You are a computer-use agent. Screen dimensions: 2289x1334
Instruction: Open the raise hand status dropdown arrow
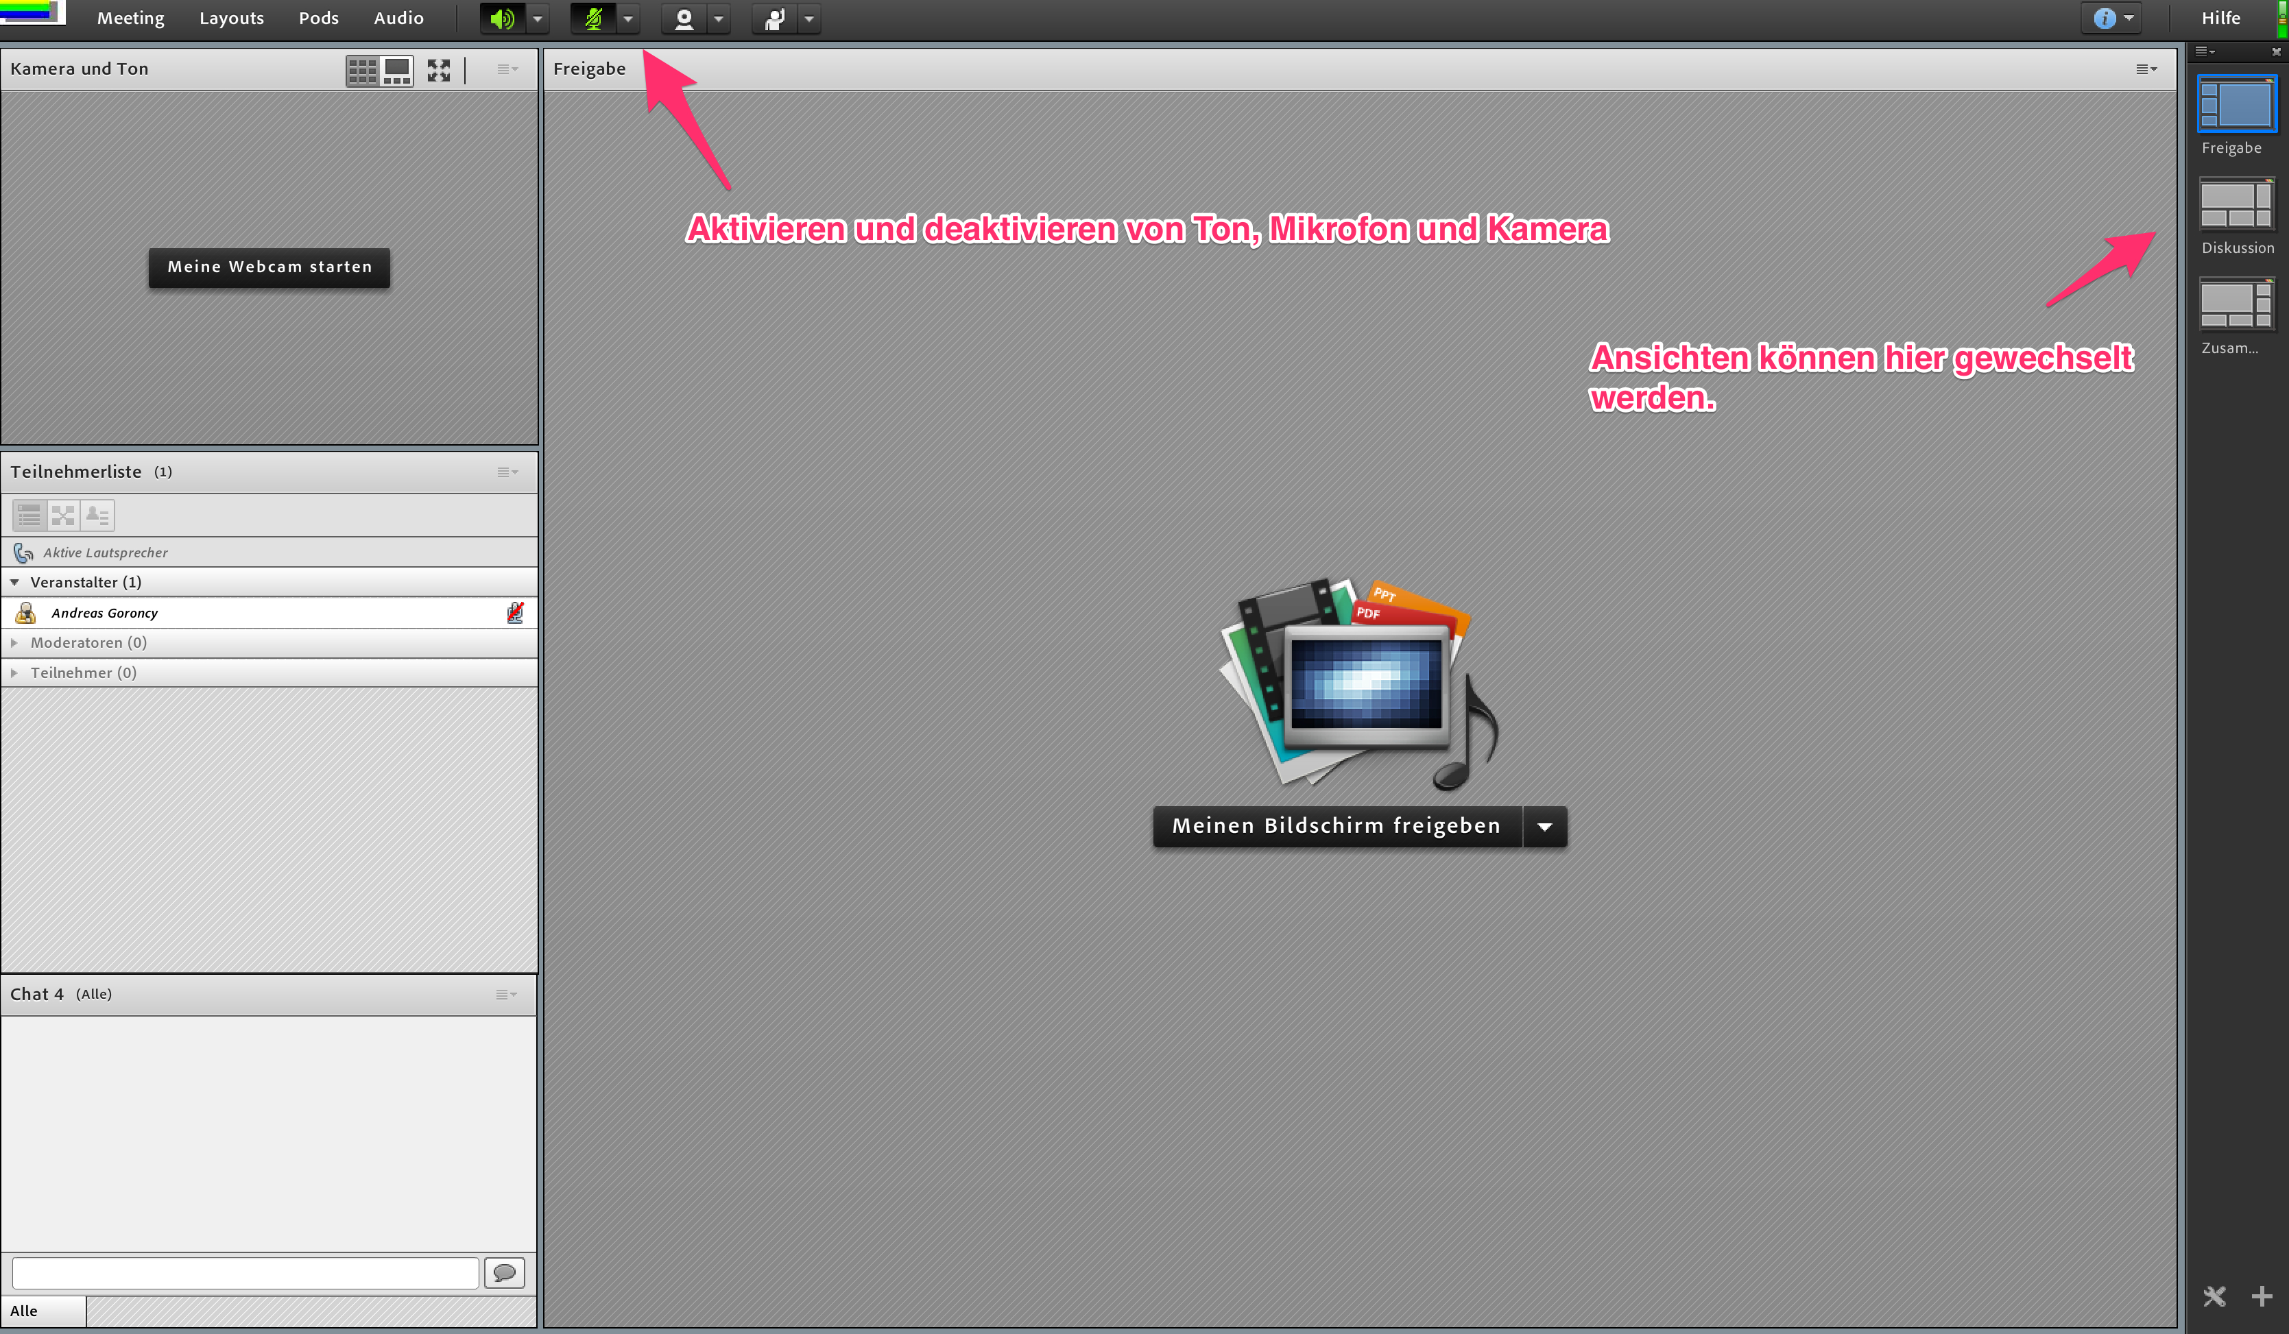click(808, 18)
